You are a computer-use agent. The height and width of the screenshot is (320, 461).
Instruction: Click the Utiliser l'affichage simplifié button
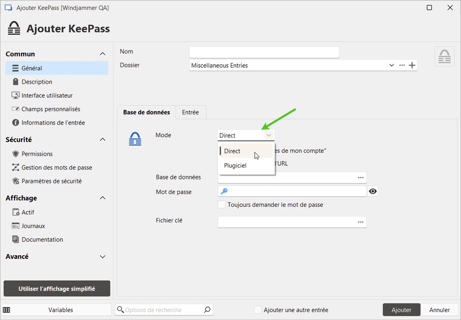tap(56, 289)
